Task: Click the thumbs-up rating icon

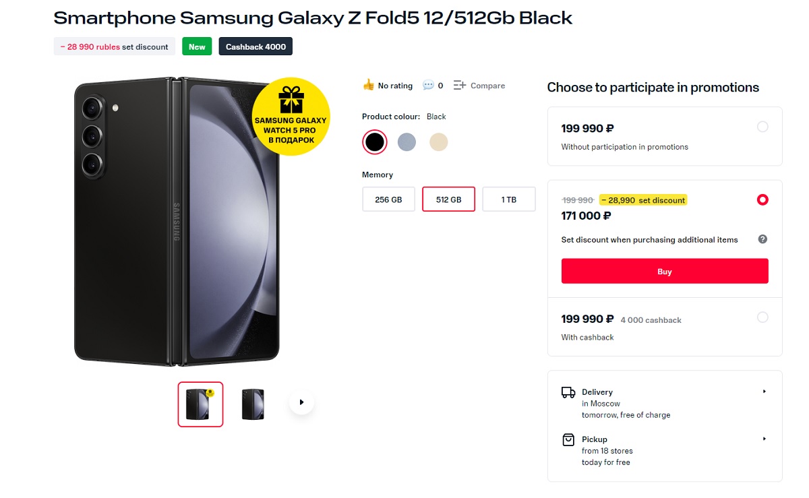Action: coord(368,85)
